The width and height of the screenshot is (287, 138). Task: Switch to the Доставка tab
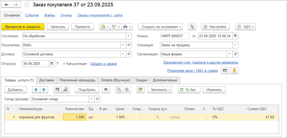click(46, 80)
